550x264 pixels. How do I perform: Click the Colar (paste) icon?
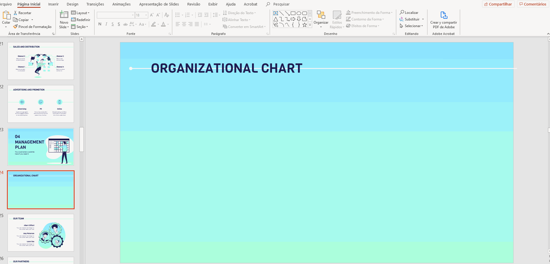point(6,15)
